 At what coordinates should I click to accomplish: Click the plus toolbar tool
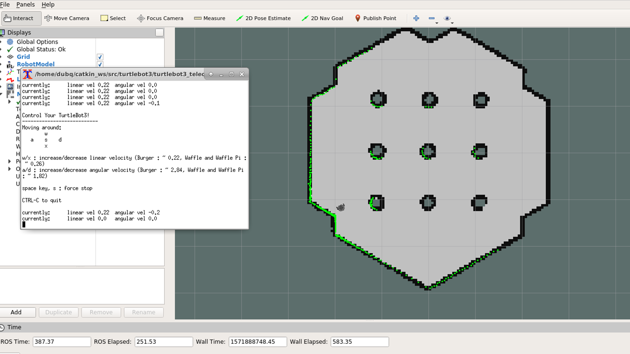[415, 18]
